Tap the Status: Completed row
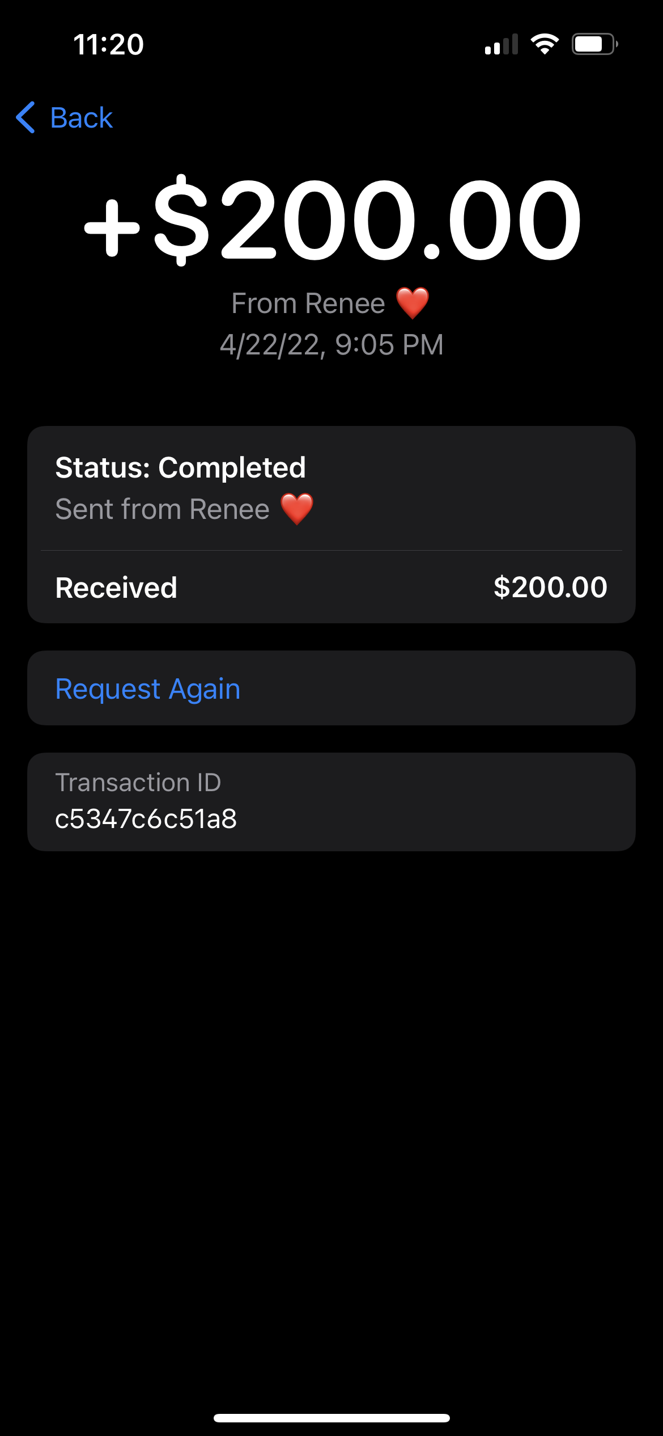Screen dimensions: 663x1436 click(331, 488)
